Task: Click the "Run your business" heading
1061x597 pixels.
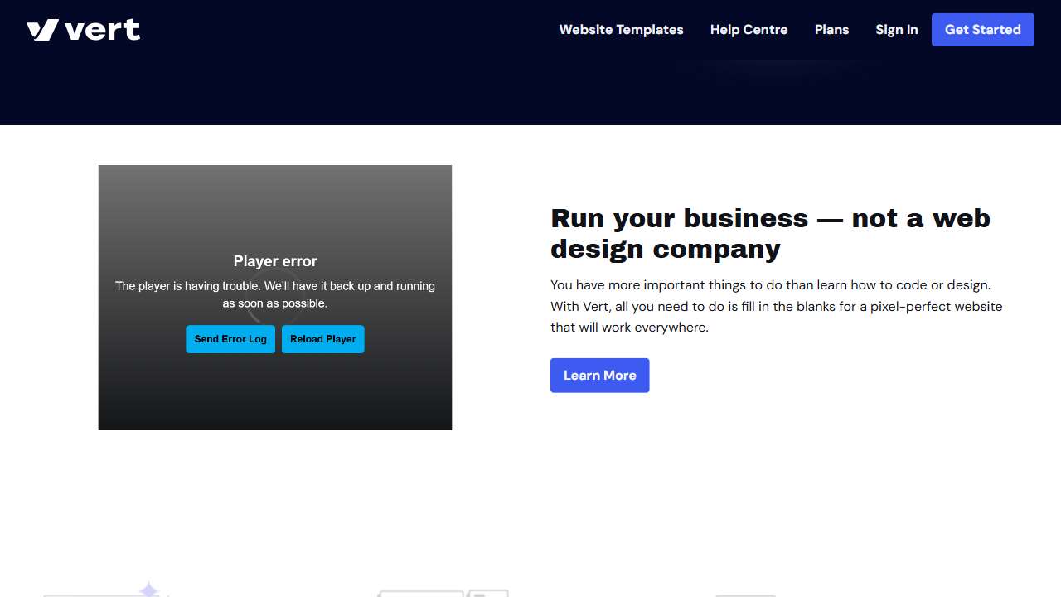Action: tap(770, 233)
